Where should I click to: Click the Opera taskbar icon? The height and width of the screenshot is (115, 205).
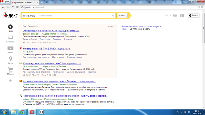32,112
